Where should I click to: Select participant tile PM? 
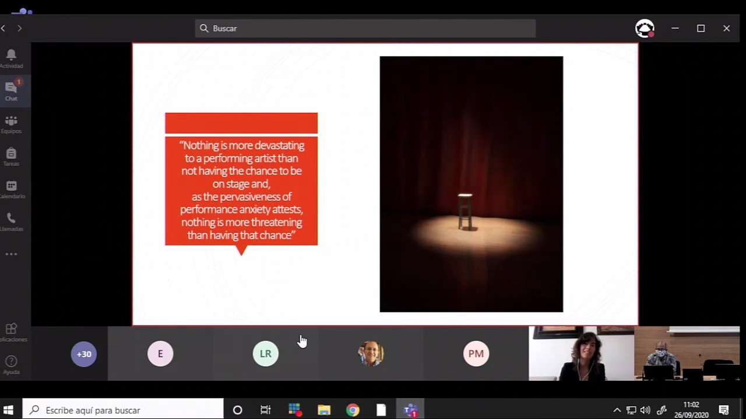[x=476, y=354]
